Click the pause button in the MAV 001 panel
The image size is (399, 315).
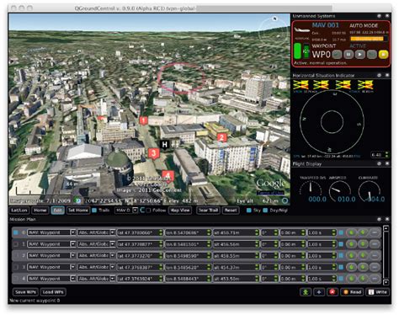[x=348, y=54]
